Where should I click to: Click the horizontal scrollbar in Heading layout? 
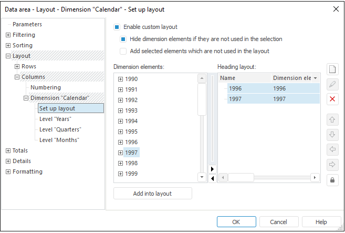click(268, 178)
